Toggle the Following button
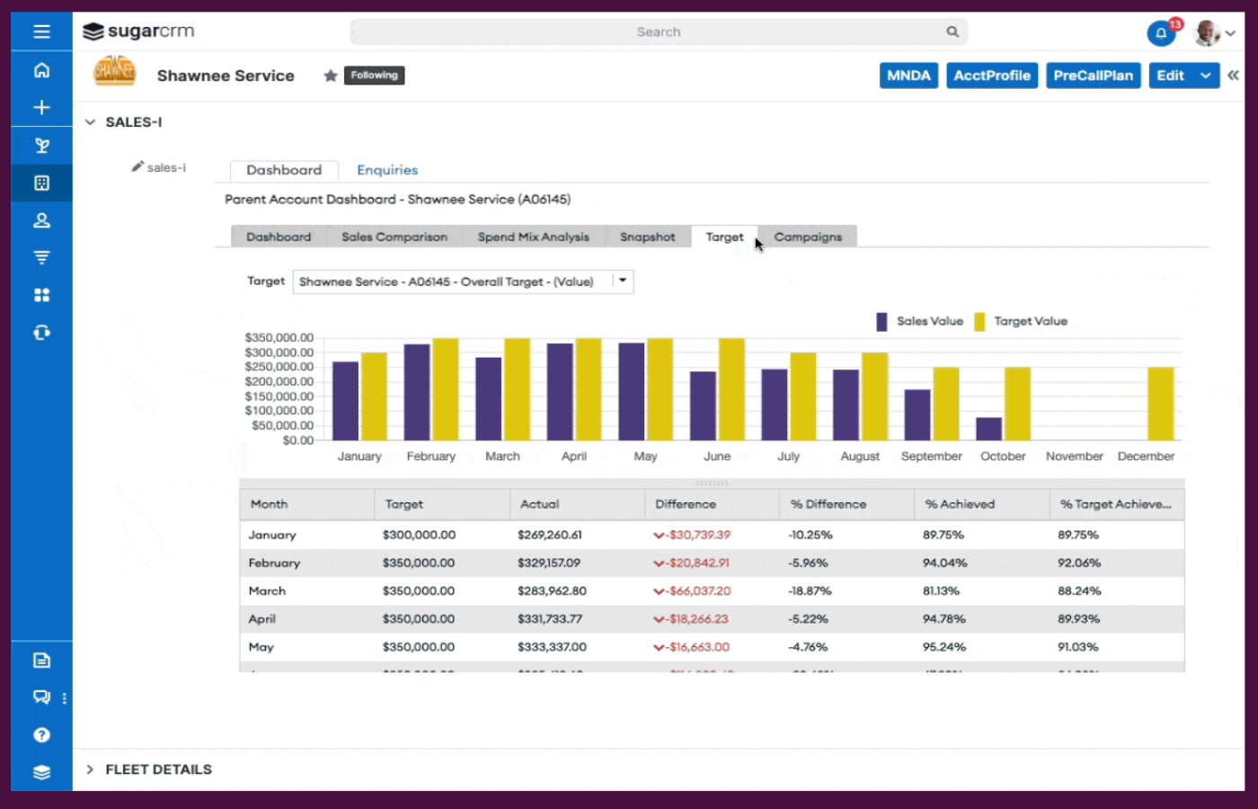 374,76
